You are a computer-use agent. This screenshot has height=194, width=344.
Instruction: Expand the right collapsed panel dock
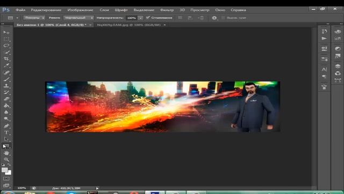pyautogui.click(x=341, y=24)
